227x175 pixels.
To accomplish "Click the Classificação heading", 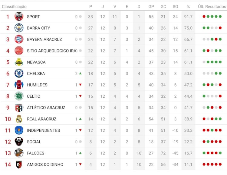I will pyautogui.click(x=14, y=7).
